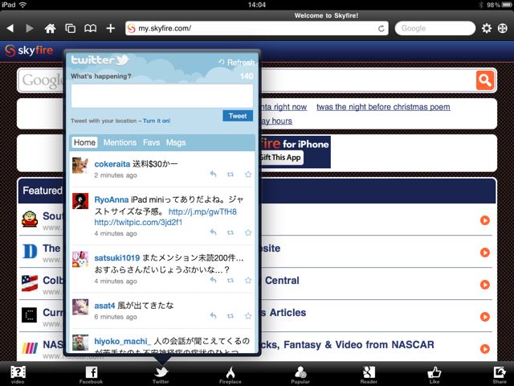Reply to asat4's tweet
This screenshot has width=514, height=386.
[213, 316]
